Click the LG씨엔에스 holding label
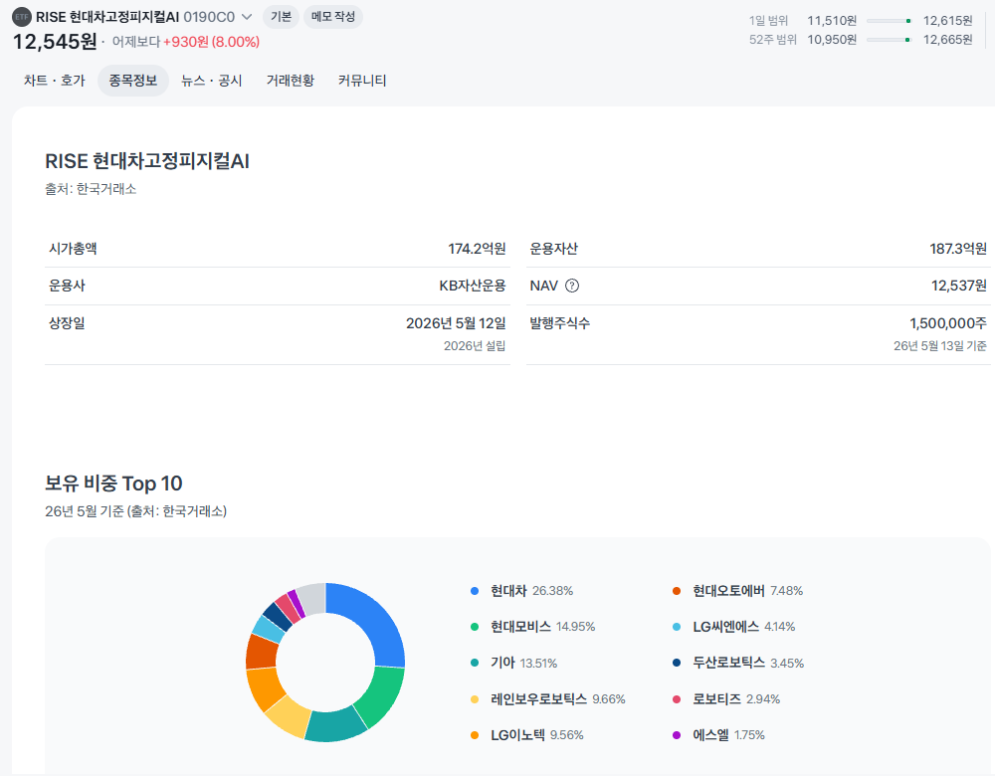This screenshot has height=776, width=995. click(x=725, y=627)
